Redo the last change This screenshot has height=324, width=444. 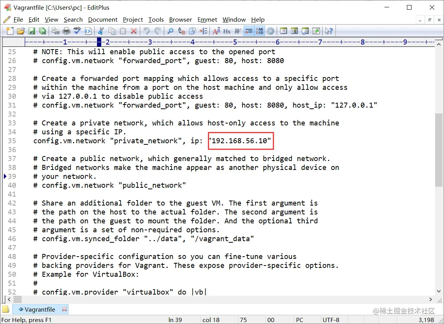[x=157, y=31]
